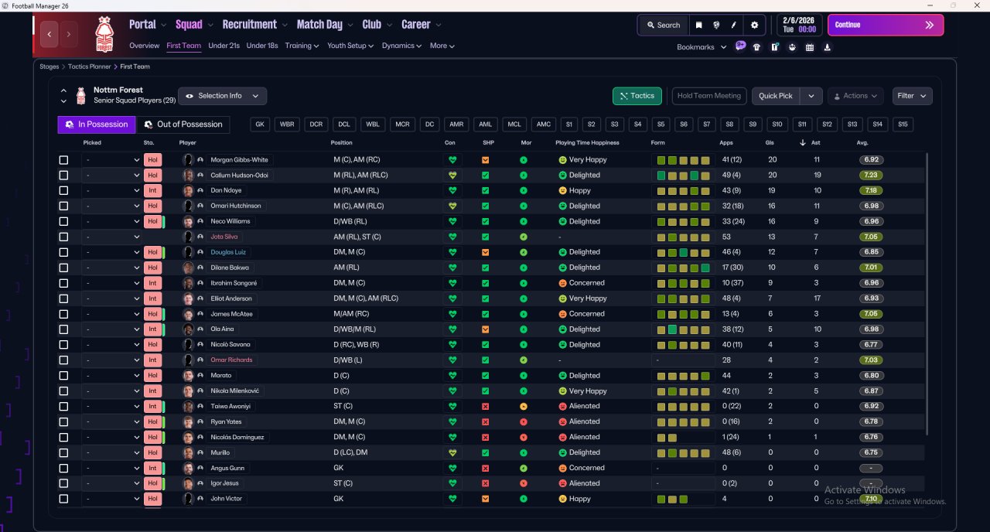Click the pencil edit icon

click(733, 25)
